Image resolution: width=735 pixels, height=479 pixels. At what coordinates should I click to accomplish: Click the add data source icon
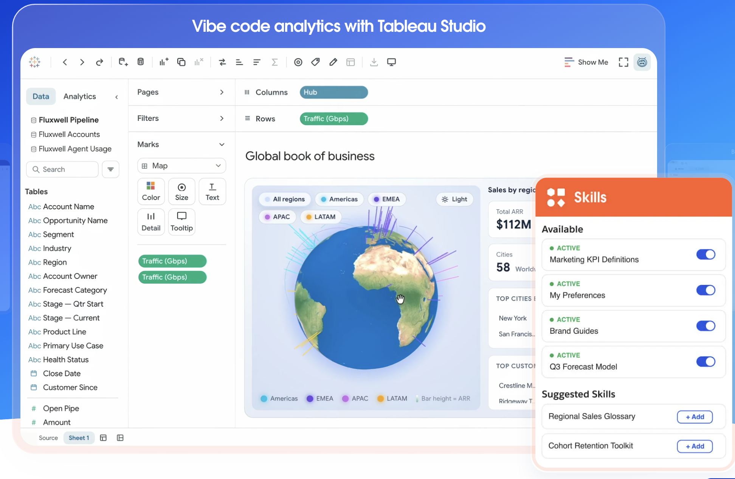coord(123,62)
